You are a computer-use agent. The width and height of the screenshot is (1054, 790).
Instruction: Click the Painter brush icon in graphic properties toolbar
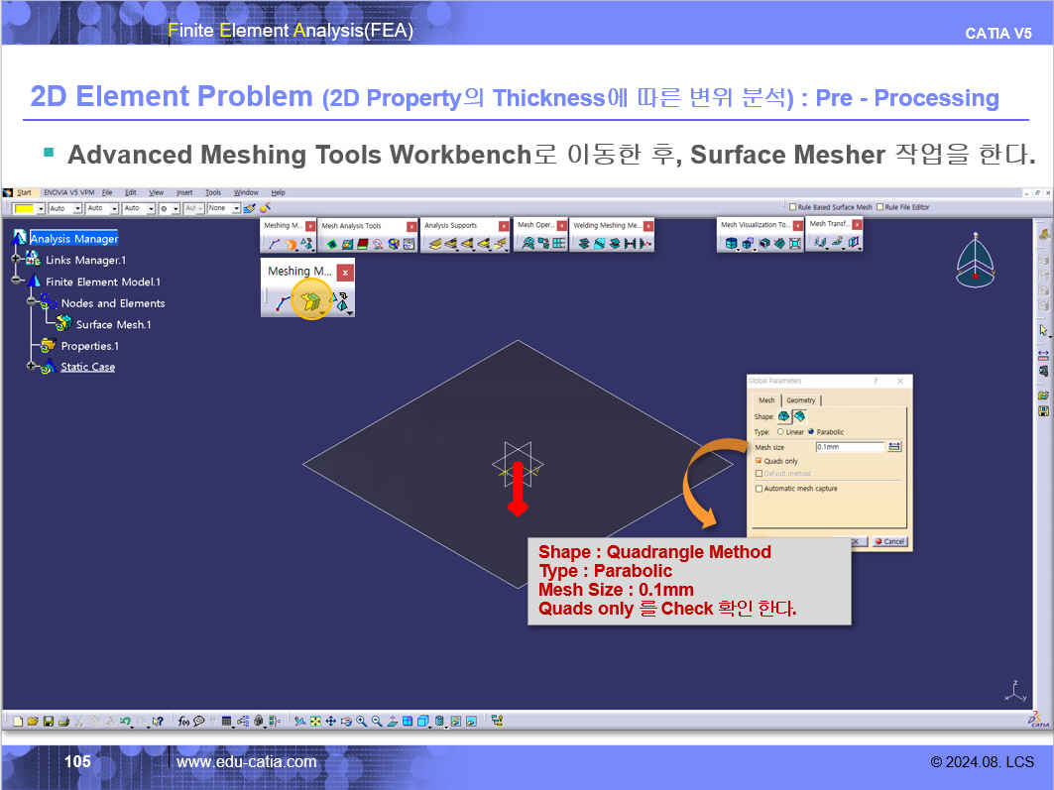pyautogui.click(x=250, y=208)
